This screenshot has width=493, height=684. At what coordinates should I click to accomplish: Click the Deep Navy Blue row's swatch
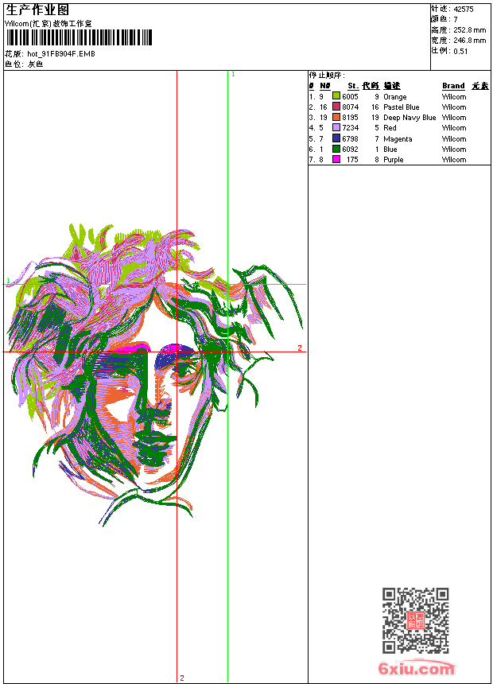(336, 117)
